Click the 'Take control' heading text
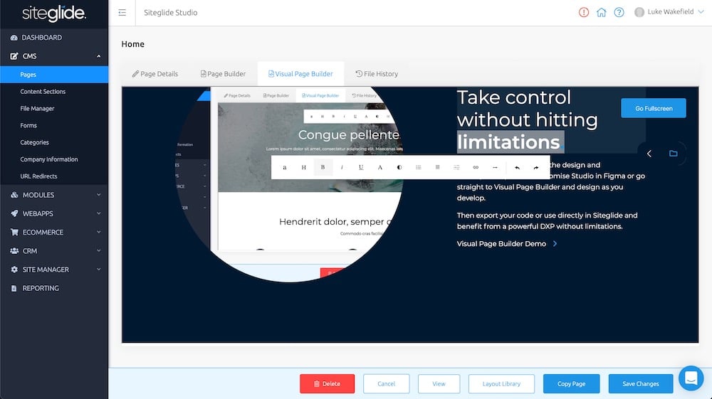 (x=513, y=97)
